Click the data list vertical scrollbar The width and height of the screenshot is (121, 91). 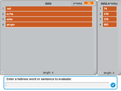coord(95,38)
